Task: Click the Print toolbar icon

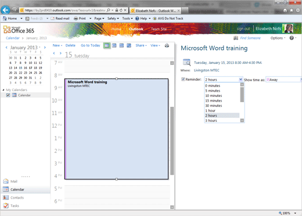Action: [x=76, y=19]
